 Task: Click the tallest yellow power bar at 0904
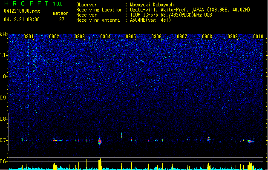100,164
